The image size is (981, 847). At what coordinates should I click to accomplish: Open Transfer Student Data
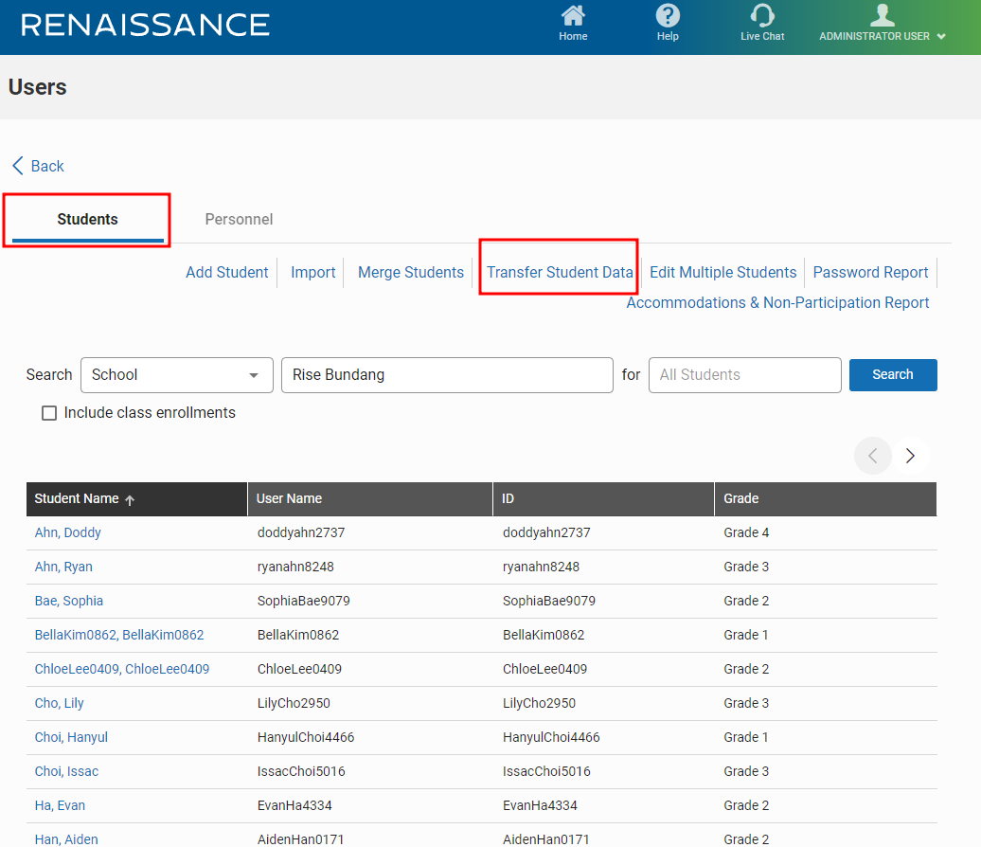560,272
